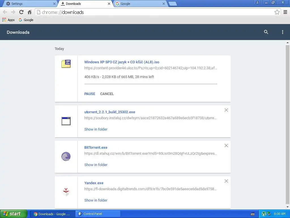Click the utorrent exe file icon
This screenshot has height=218, width=290.
pos(66,121)
